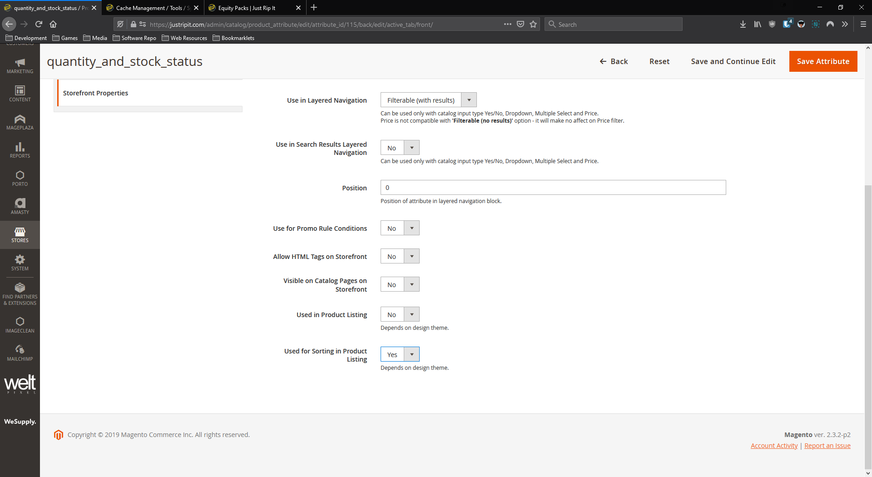Screen dimensions: 872x477
Task: Open the Mailchimp sidebar menu
Action: tap(20, 353)
